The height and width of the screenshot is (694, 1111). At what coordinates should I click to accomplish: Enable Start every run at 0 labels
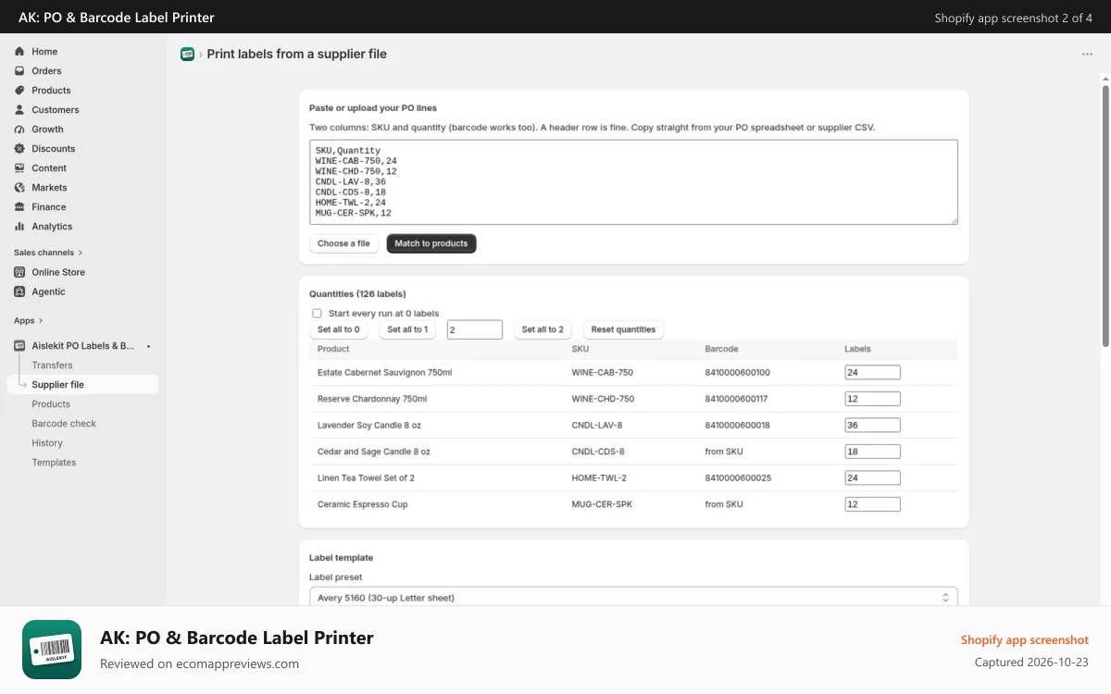click(x=317, y=314)
